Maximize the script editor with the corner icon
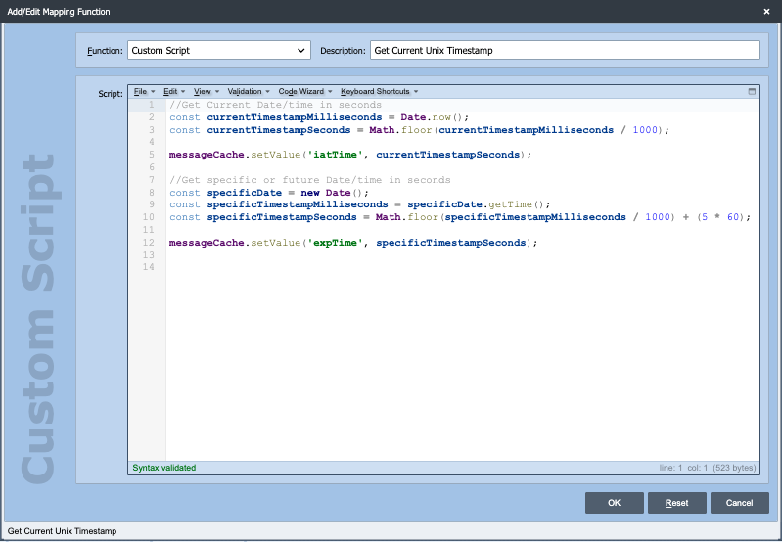This screenshot has width=782, height=542. (x=752, y=91)
